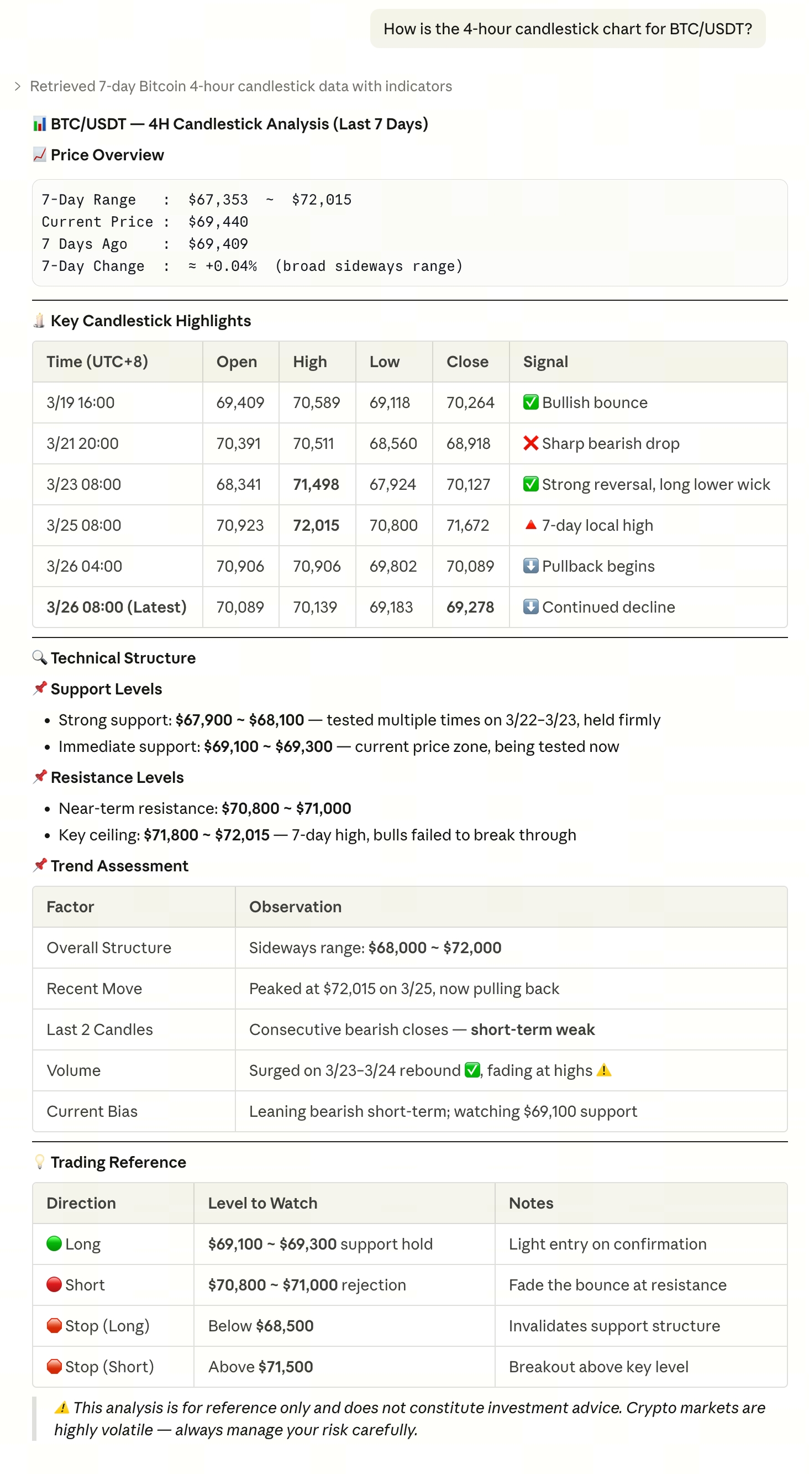Click the green checkmark in the Volume row

tap(472, 1069)
